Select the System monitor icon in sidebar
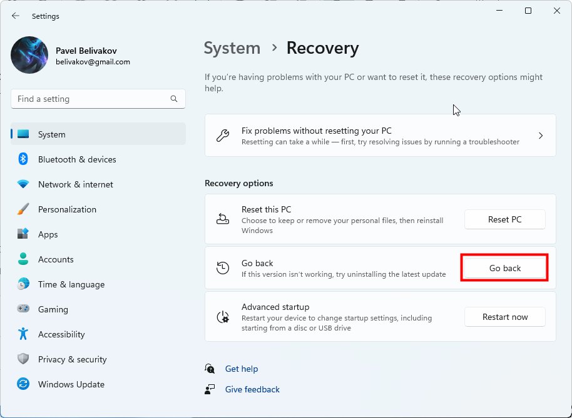This screenshot has width=572, height=418. pyautogui.click(x=23, y=134)
